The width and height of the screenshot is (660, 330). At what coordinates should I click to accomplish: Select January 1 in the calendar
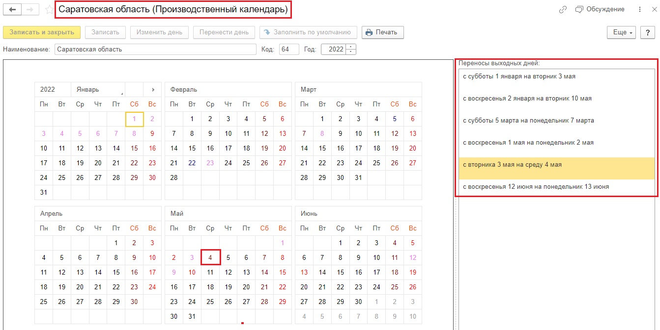click(x=134, y=119)
